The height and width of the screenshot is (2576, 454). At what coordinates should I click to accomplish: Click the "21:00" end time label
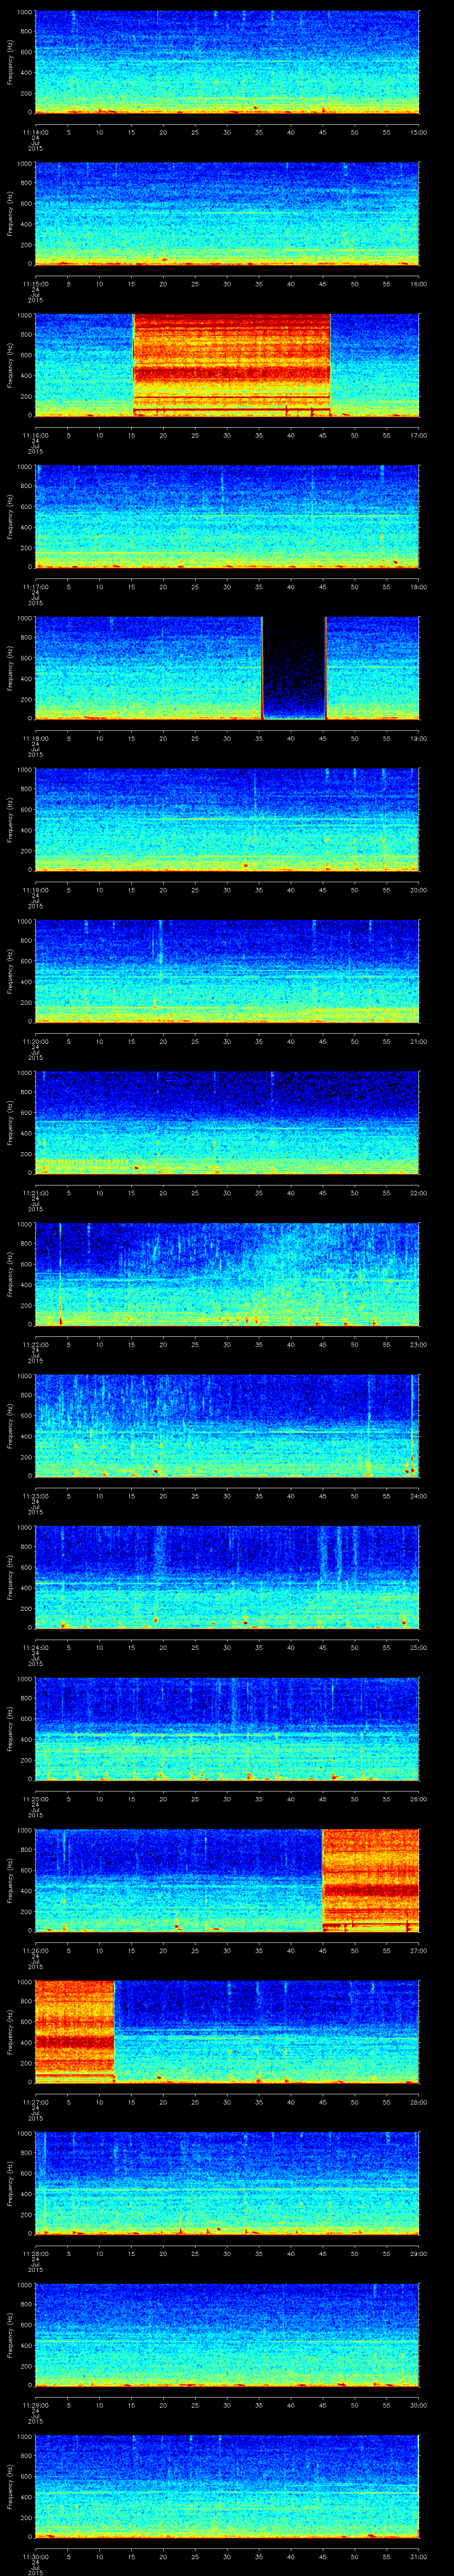tap(419, 1041)
